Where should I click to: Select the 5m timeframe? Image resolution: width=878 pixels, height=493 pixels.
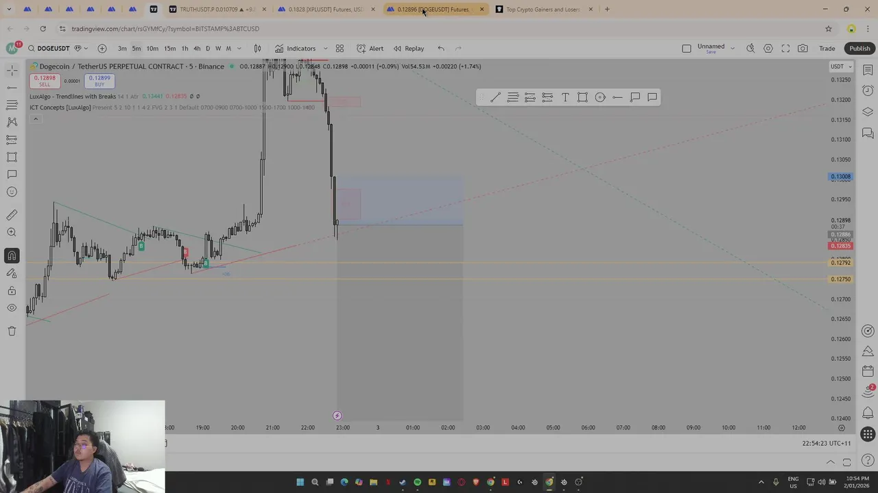(137, 49)
